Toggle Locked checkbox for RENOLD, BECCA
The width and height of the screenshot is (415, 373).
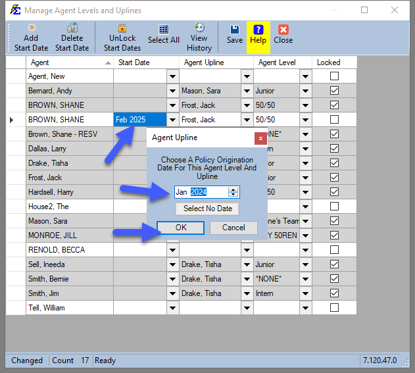(334, 249)
